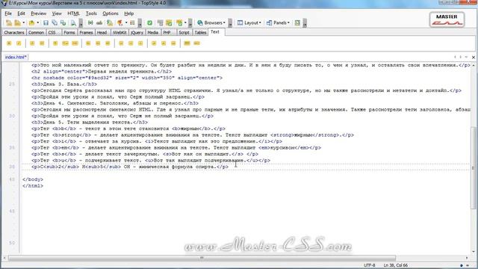Open the New from template dropdown arrow
478x269 pixels.
(23, 23)
